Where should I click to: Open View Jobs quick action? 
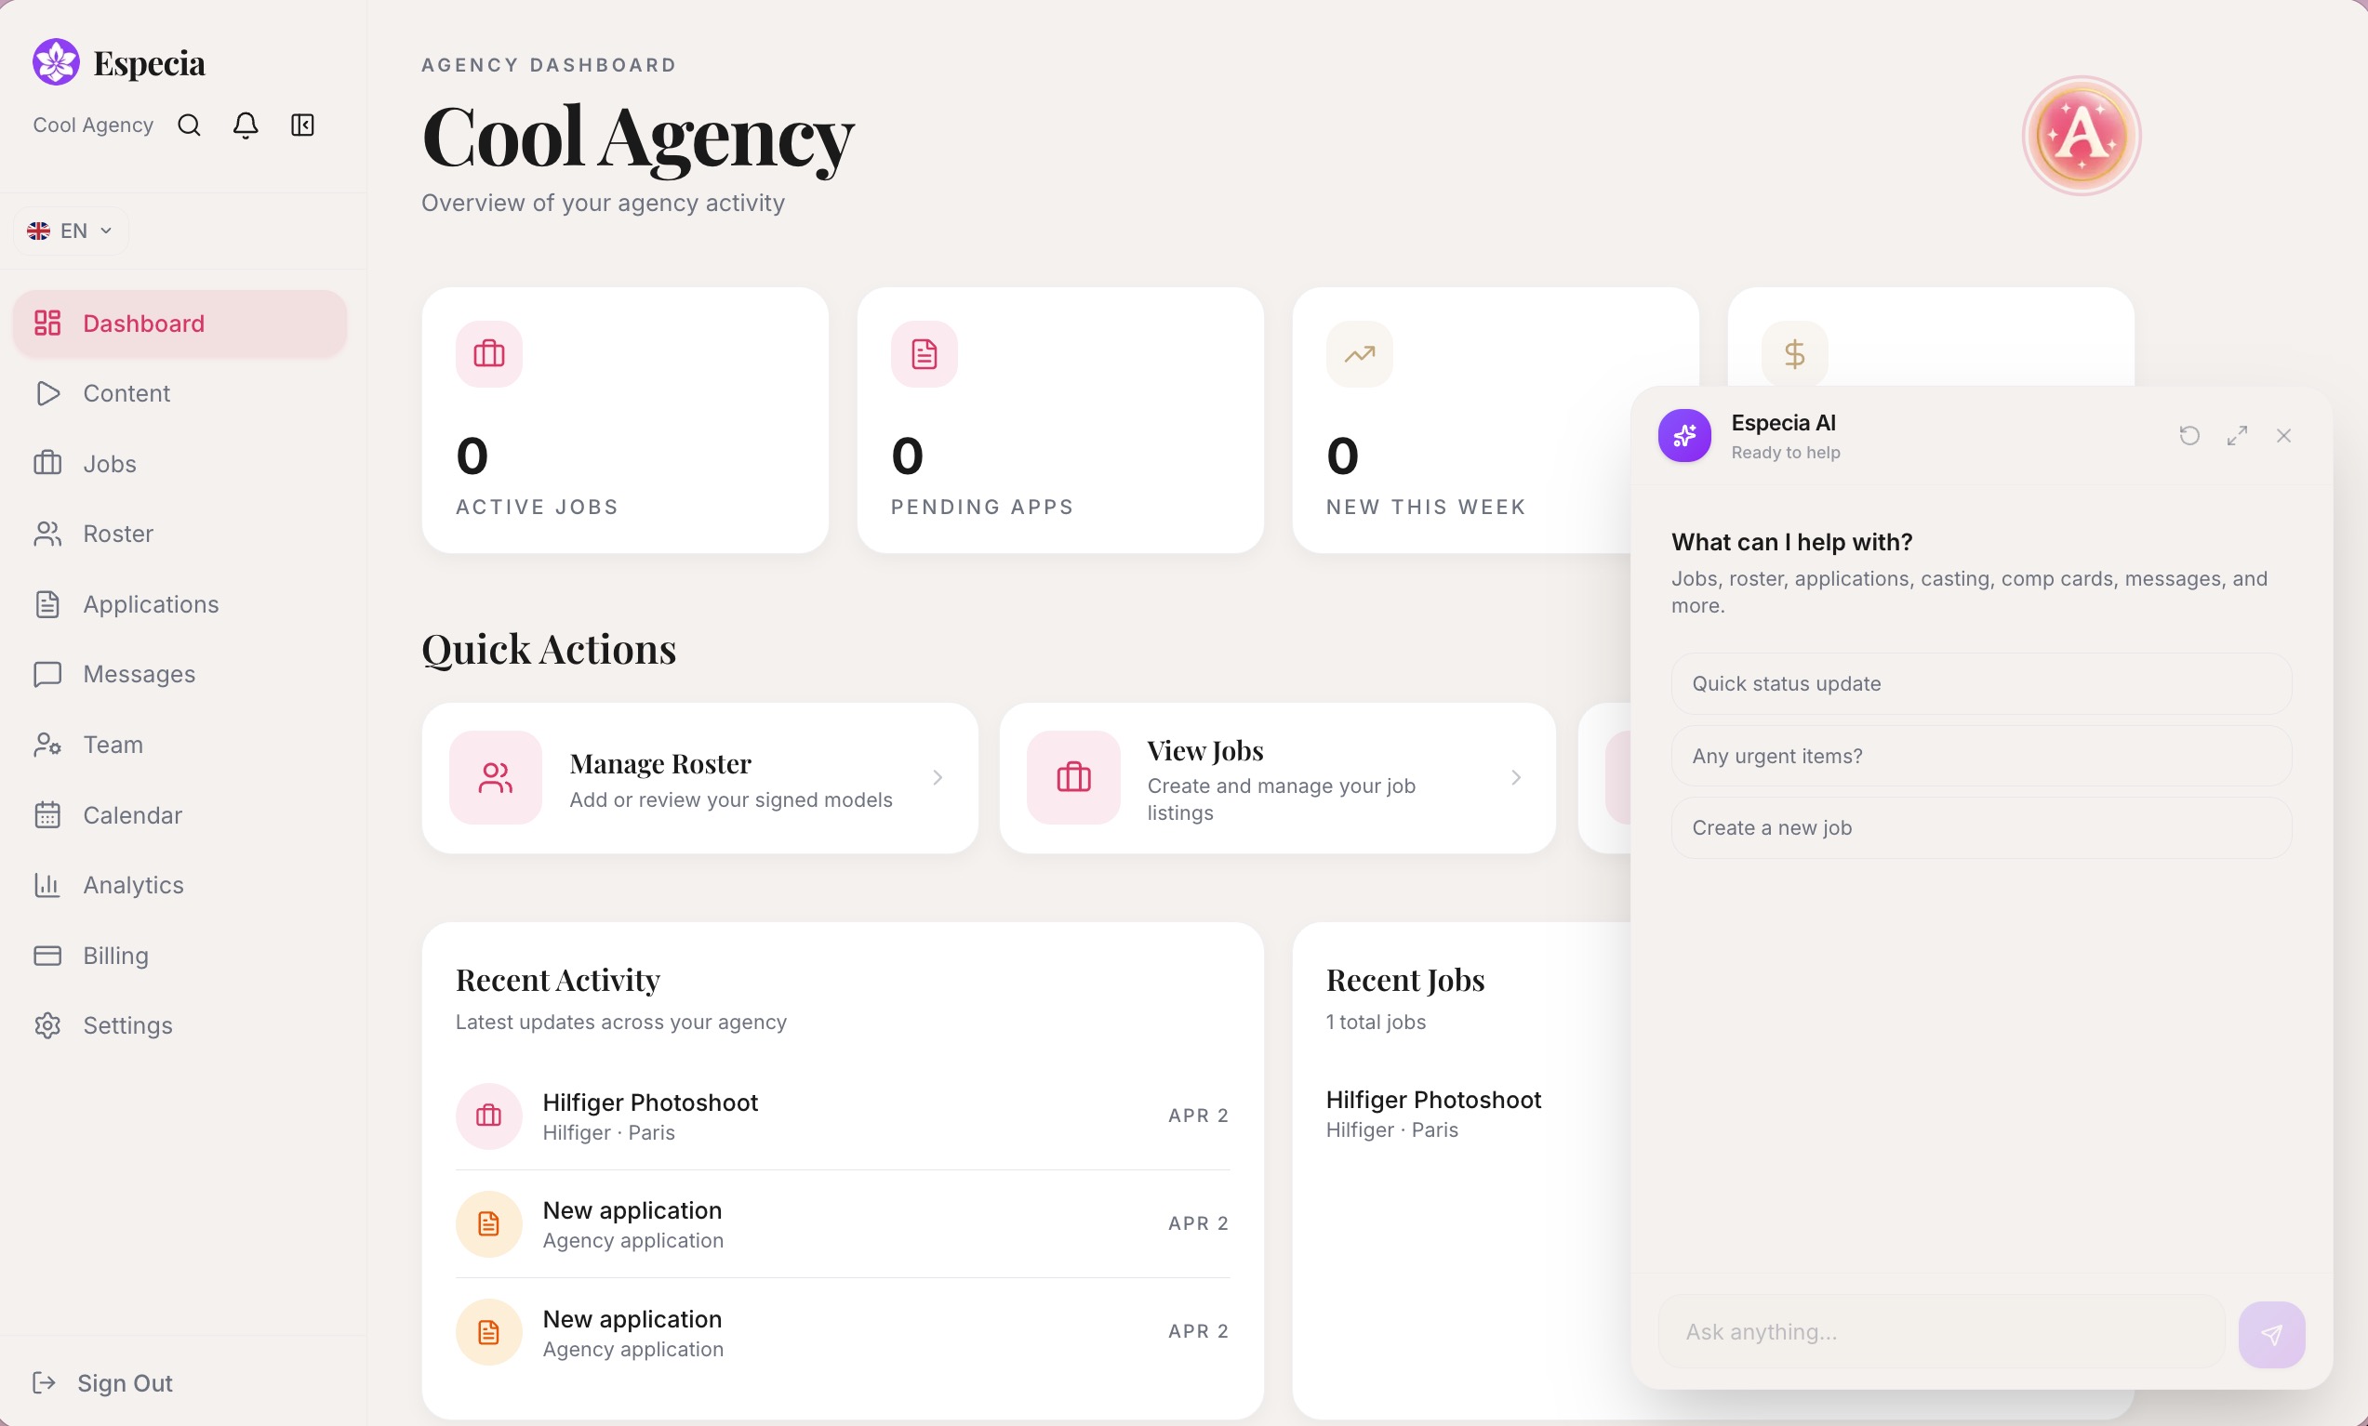(1277, 778)
